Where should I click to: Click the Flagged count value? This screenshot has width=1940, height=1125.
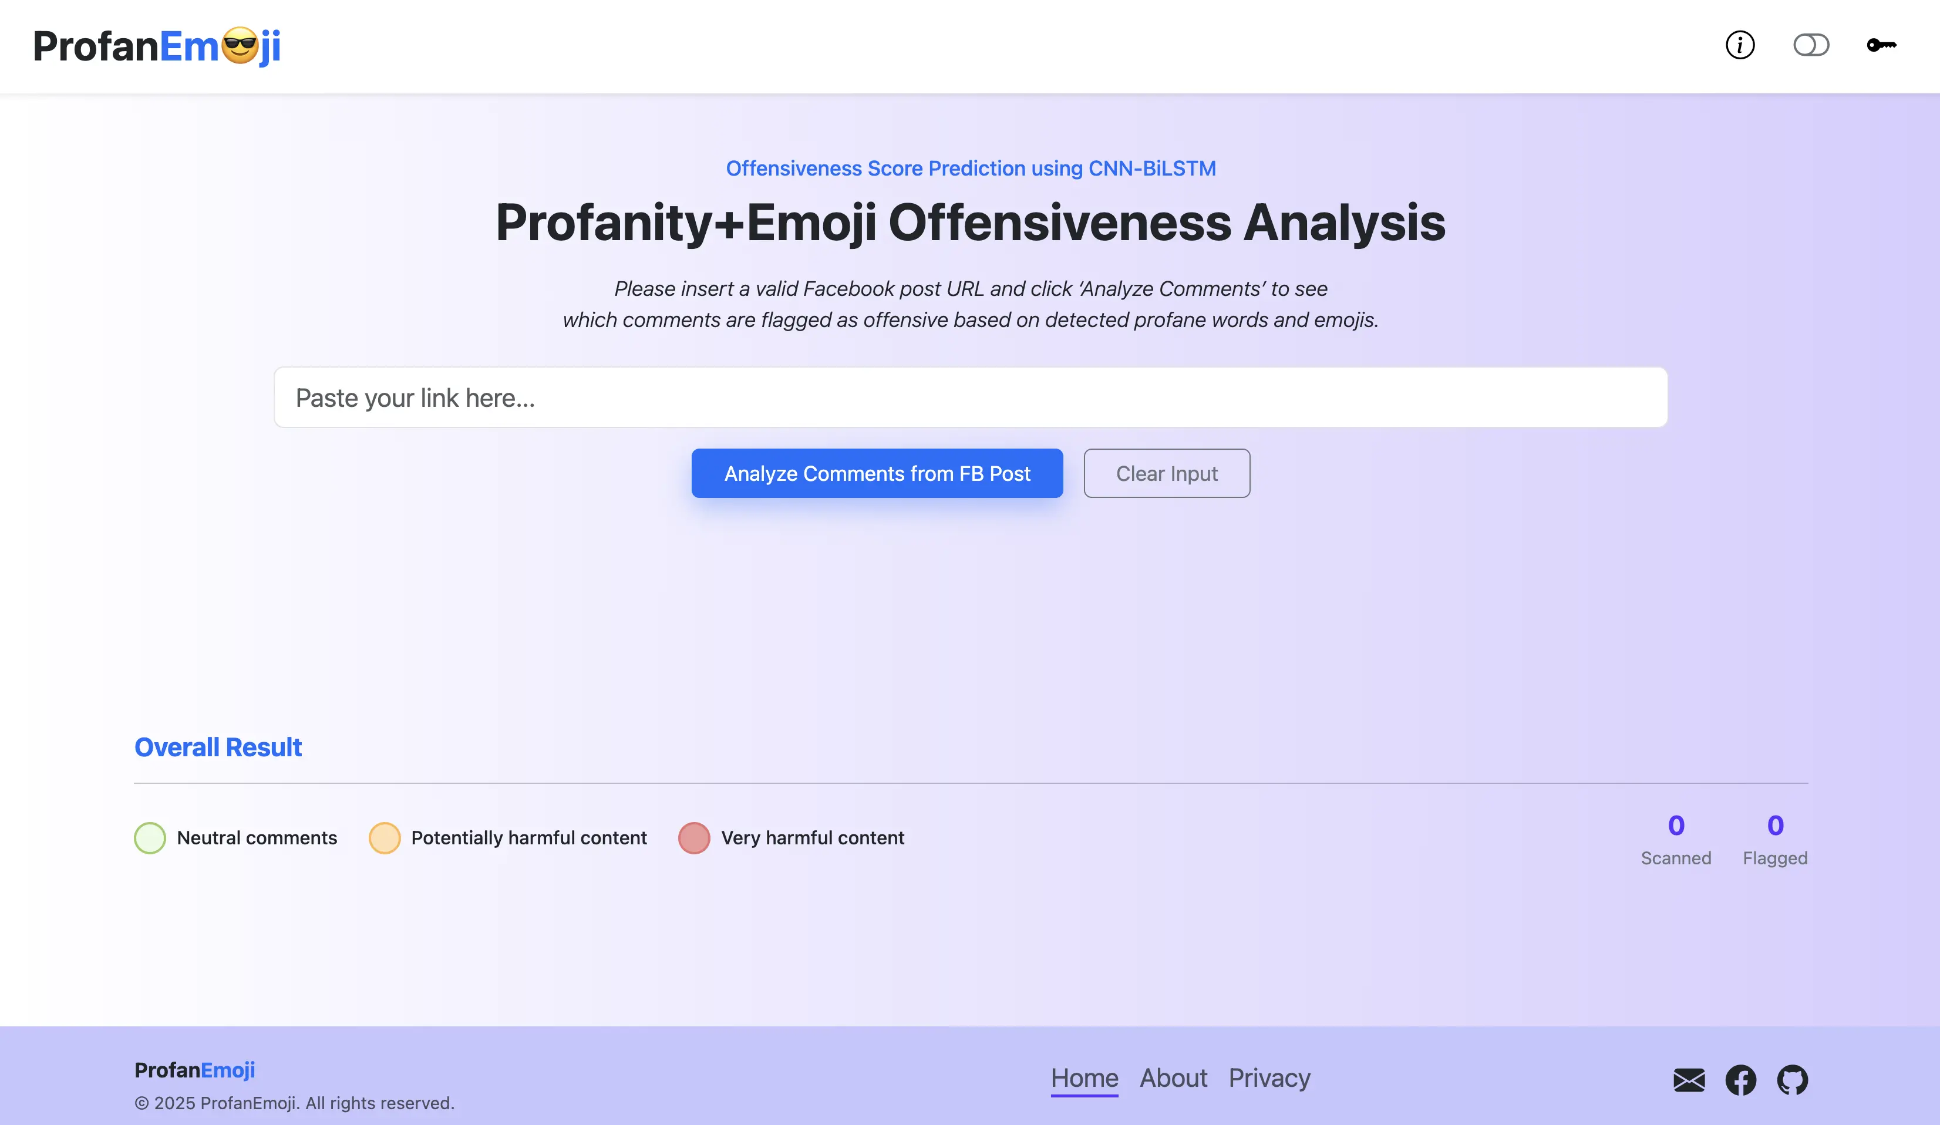[1775, 826]
